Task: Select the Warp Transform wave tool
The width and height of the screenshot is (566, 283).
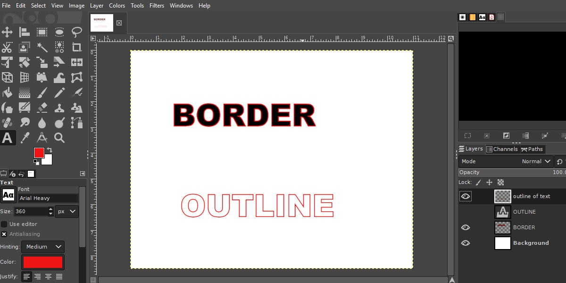Action: click(59, 77)
